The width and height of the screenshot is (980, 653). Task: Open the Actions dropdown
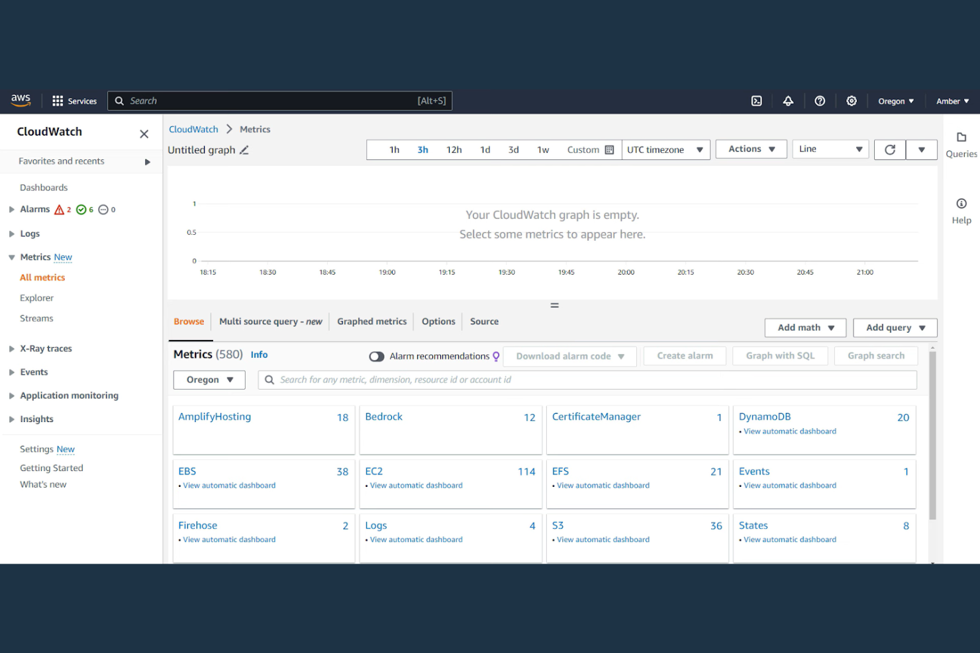[x=750, y=149]
